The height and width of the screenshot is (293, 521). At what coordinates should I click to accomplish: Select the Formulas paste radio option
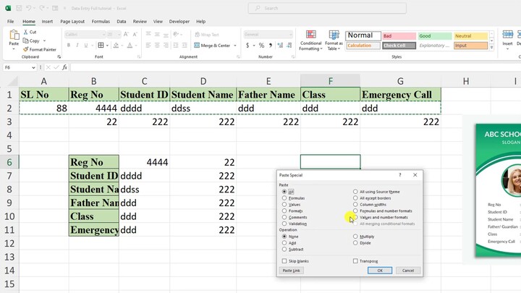(x=284, y=198)
